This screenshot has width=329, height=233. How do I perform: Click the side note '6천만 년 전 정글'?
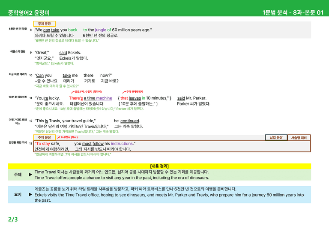(x=18, y=29)
